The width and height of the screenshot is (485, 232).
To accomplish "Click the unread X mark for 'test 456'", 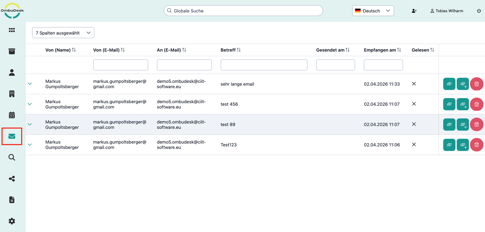I will [414, 104].
